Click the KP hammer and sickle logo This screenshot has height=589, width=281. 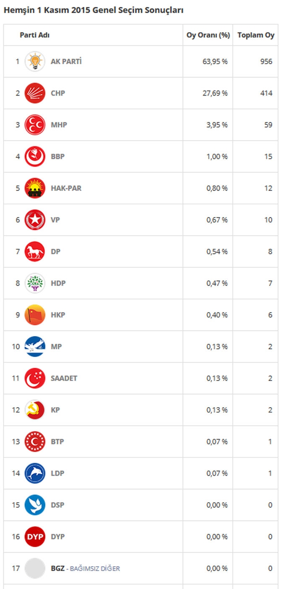tap(35, 410)
